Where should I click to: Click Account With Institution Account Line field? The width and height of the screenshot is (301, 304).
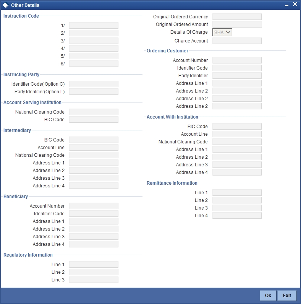(237, 134)
